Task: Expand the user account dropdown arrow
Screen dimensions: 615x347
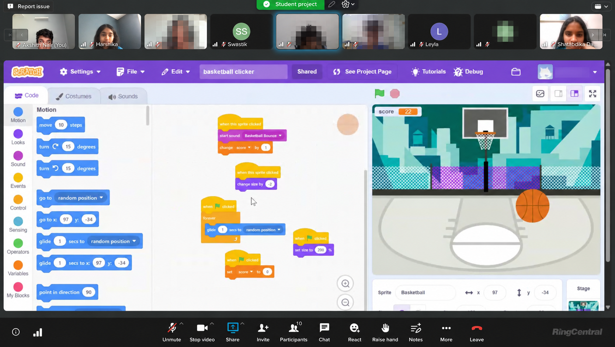Action: [595, 72]
